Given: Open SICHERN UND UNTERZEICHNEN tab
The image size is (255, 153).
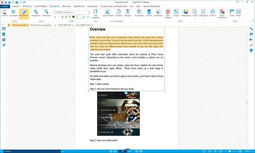Looking at the screenshot, I should (x=114, y=6).
